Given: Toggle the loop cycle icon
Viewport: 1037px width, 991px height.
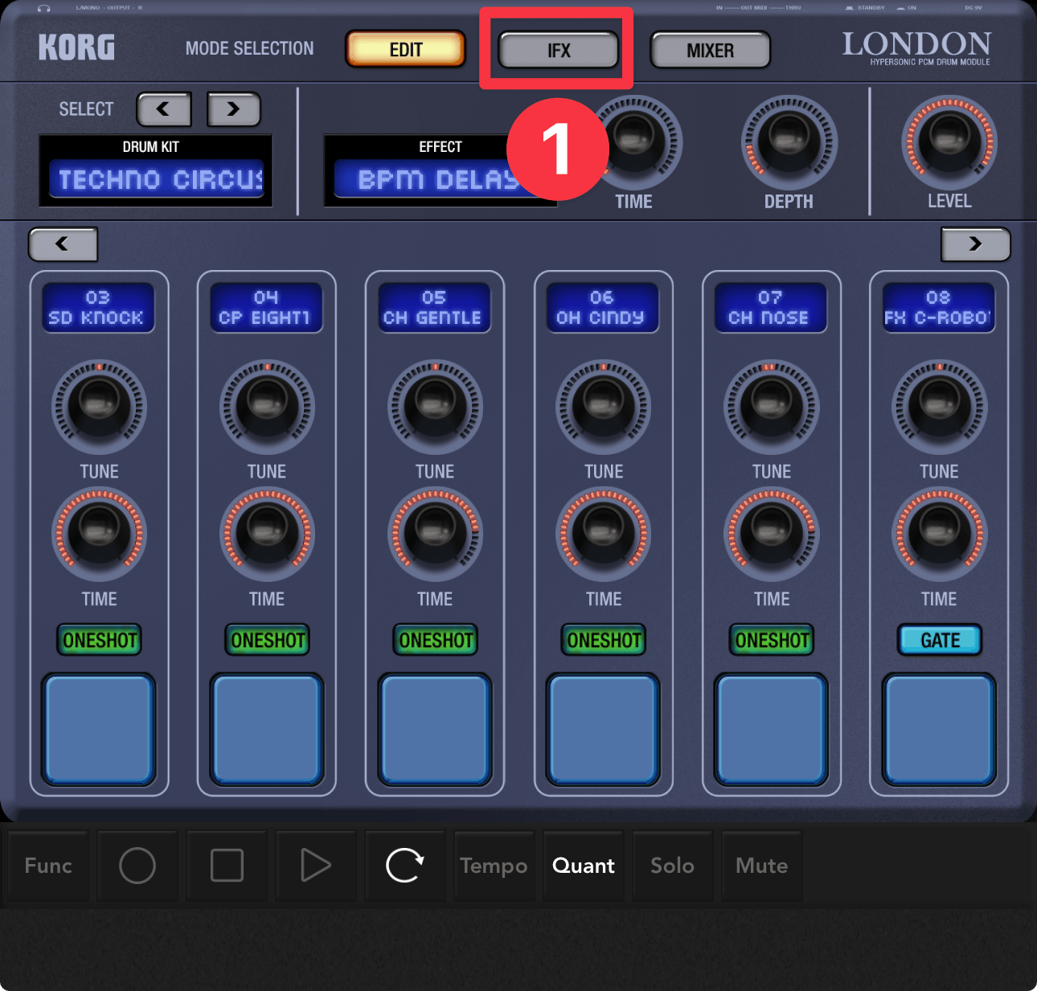Looking at the screenshot, I should click(x=404, y=866).
